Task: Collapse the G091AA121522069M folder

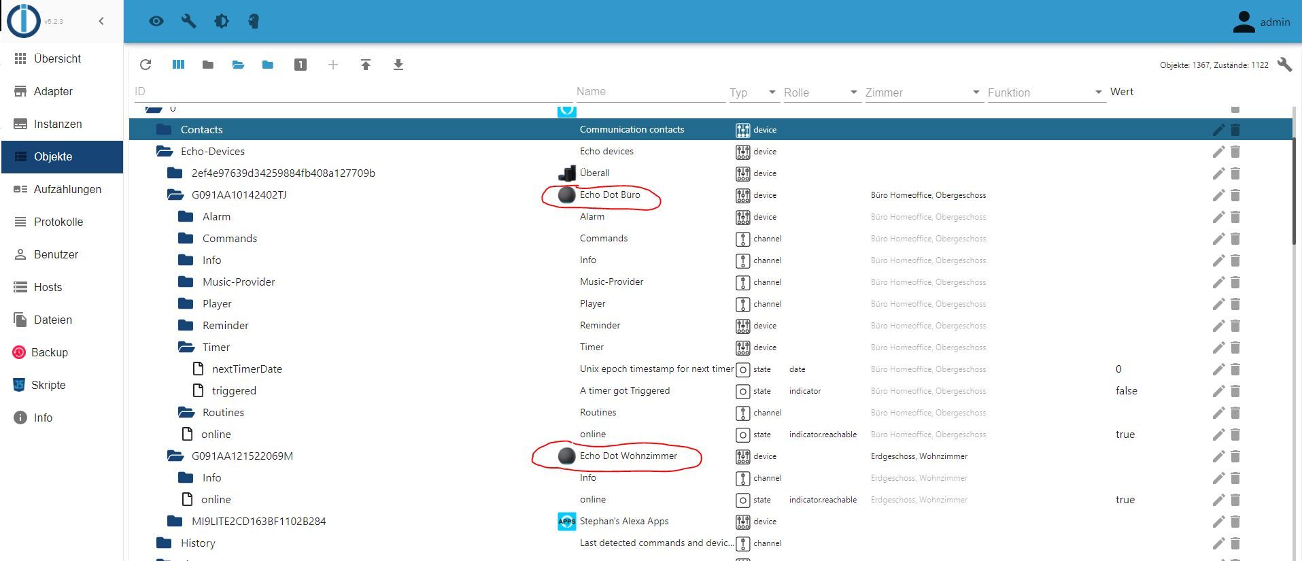Action: click(175, 456)
